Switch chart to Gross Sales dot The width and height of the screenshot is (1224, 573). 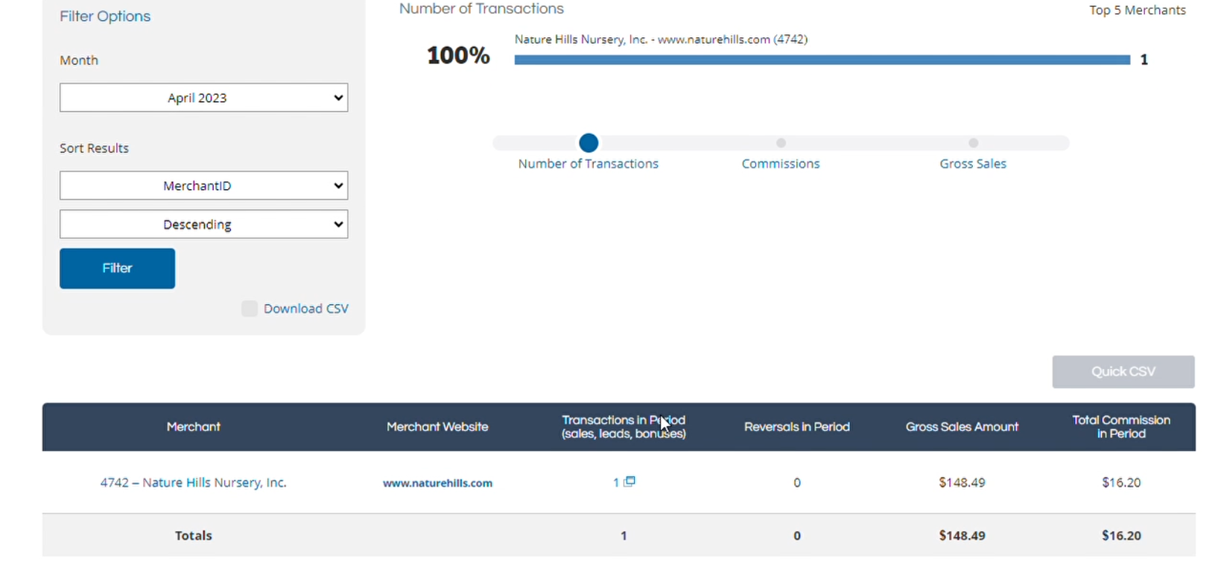point(973,142)
